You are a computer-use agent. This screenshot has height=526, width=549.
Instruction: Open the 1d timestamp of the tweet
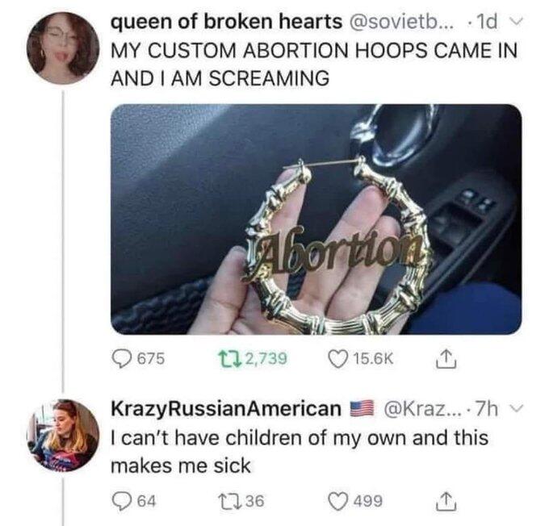click(487, 23)
